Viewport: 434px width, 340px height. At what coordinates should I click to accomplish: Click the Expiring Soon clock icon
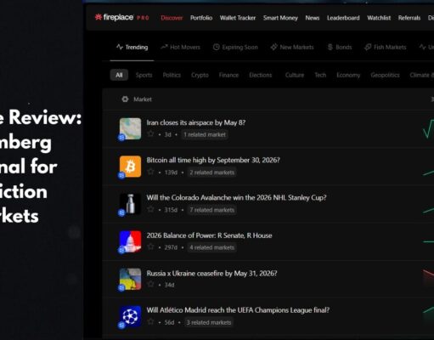click(x=217, y=47)
